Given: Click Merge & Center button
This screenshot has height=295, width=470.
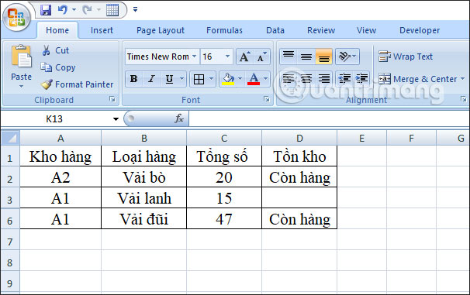Looking at the screenshot, I should pyautogui.click(x=417, y=79).
